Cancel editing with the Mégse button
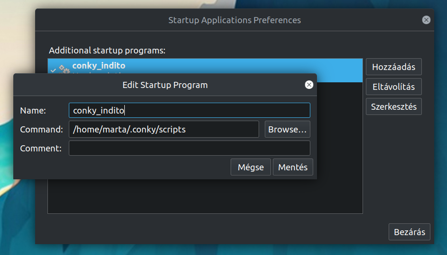 coord(251,167)
